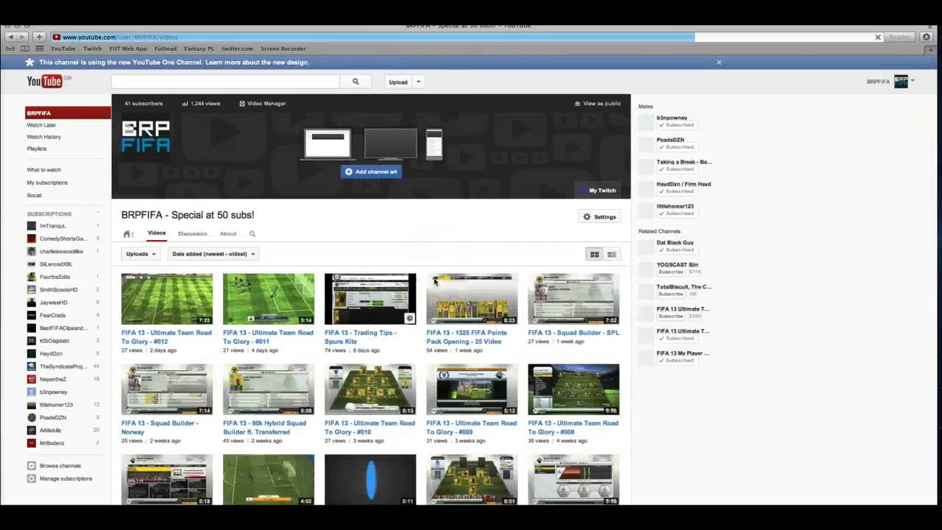Switch to grid view layout
This screenshot has height=530, width=942.
pyautogui.click(x=595, y=254)
